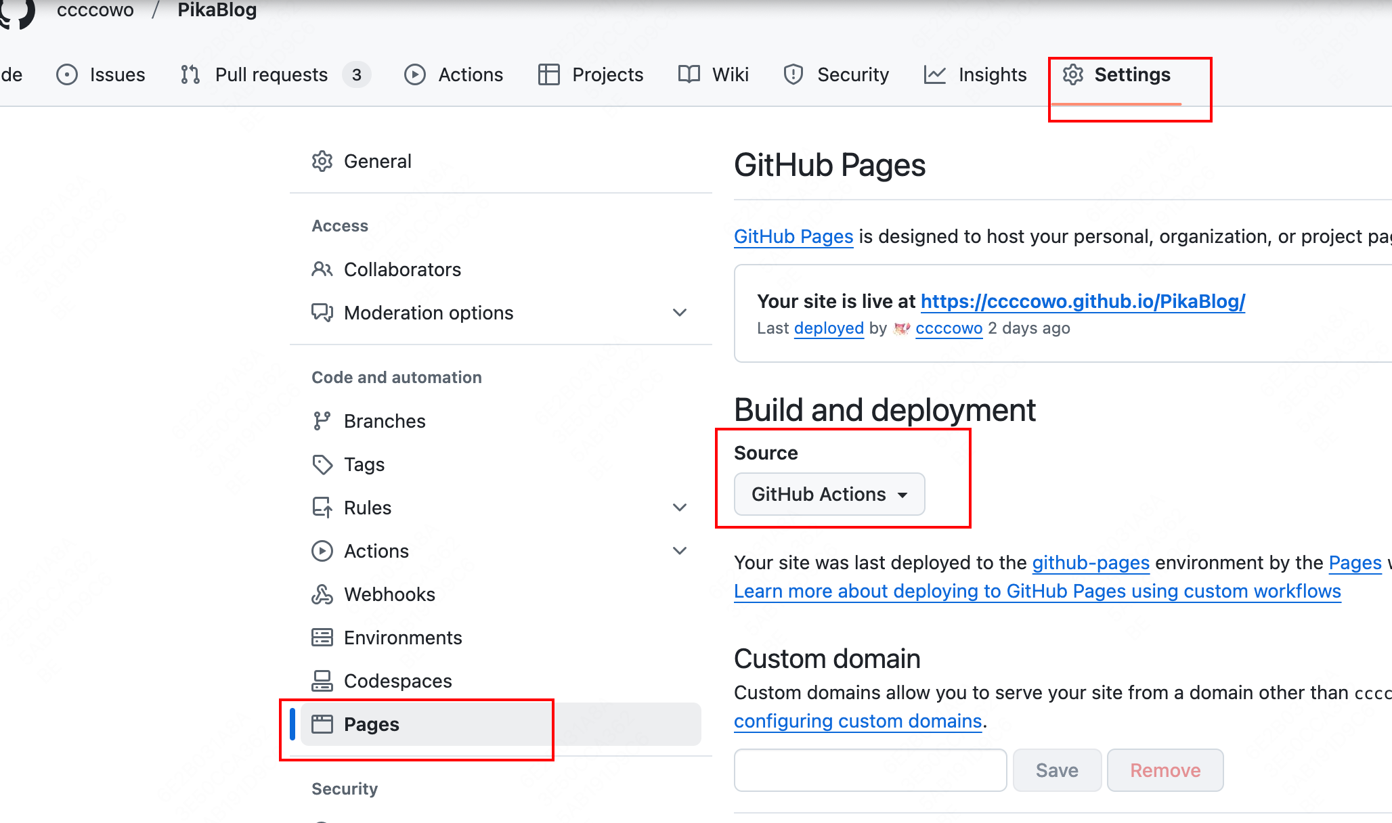Click the Settings gear icon in top navigation

point(1073,74)
